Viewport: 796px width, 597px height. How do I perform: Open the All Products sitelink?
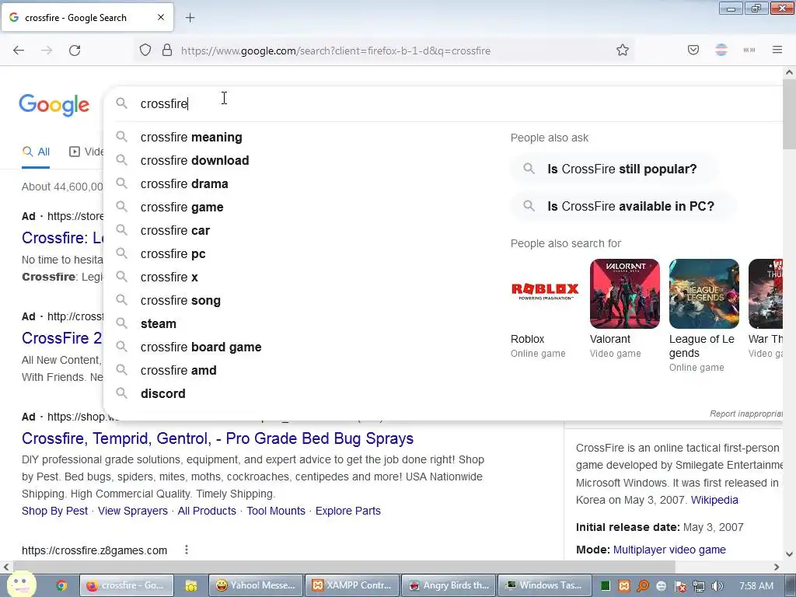[207, 511]
